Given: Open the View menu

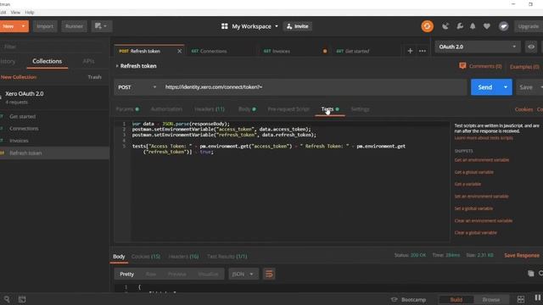Looking at the screenshot, I should 15,12.
